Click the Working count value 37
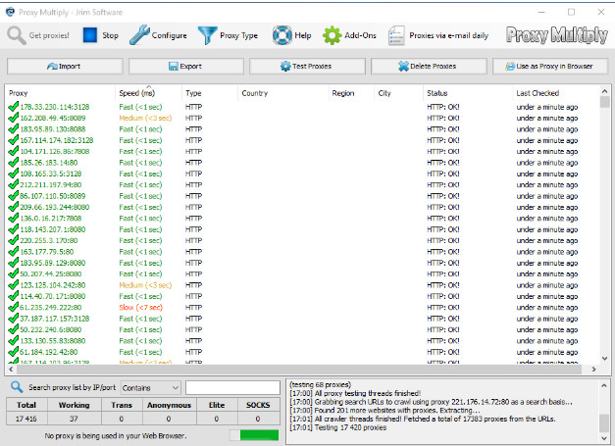This screenshot has width=615, height=446. coord(74,419)
